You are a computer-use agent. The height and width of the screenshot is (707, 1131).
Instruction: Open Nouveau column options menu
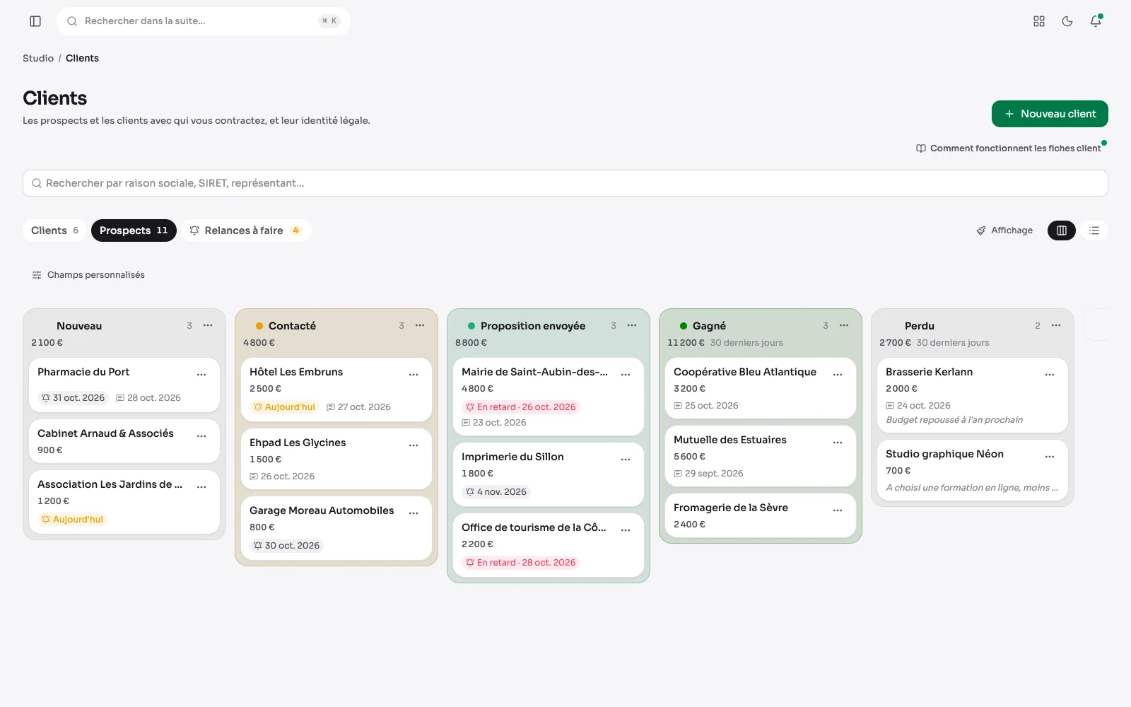[x=208, y=325]
